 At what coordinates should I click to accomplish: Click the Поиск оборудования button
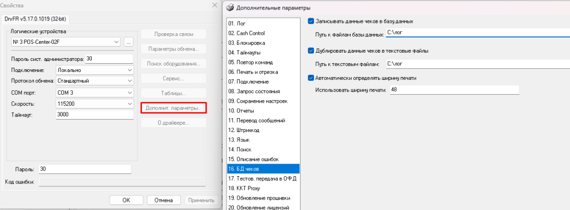click(174, 64)
